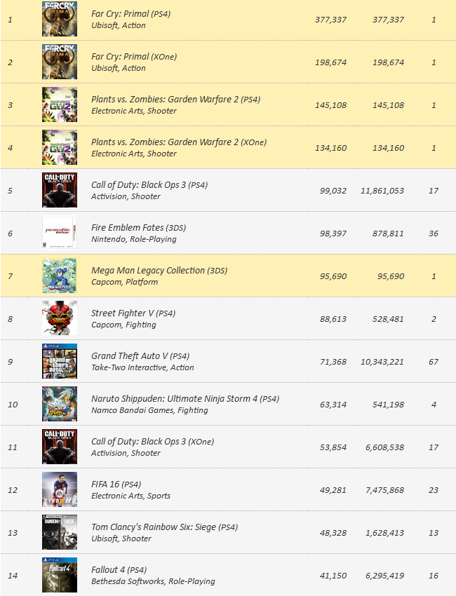Open Call of Duty: Black Ops 3 (PS4) link
Screen dimensions: 456x596
149,184
